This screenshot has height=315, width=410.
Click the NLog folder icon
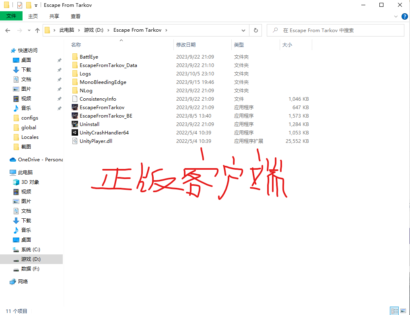pyautogui.click(x=75, y=90)
